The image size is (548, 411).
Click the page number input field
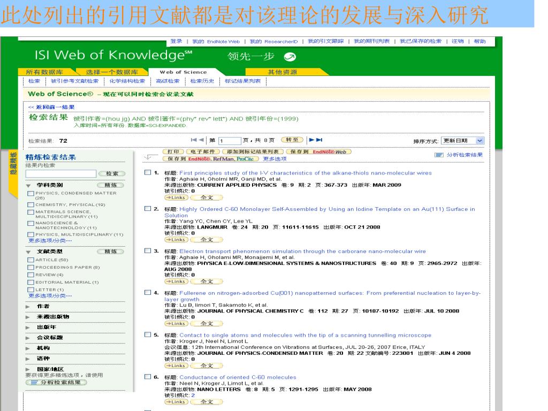coord(230,141)
